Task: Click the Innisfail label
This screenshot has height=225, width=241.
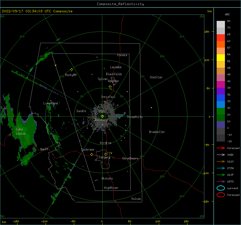Action: [x=108, y=97]
